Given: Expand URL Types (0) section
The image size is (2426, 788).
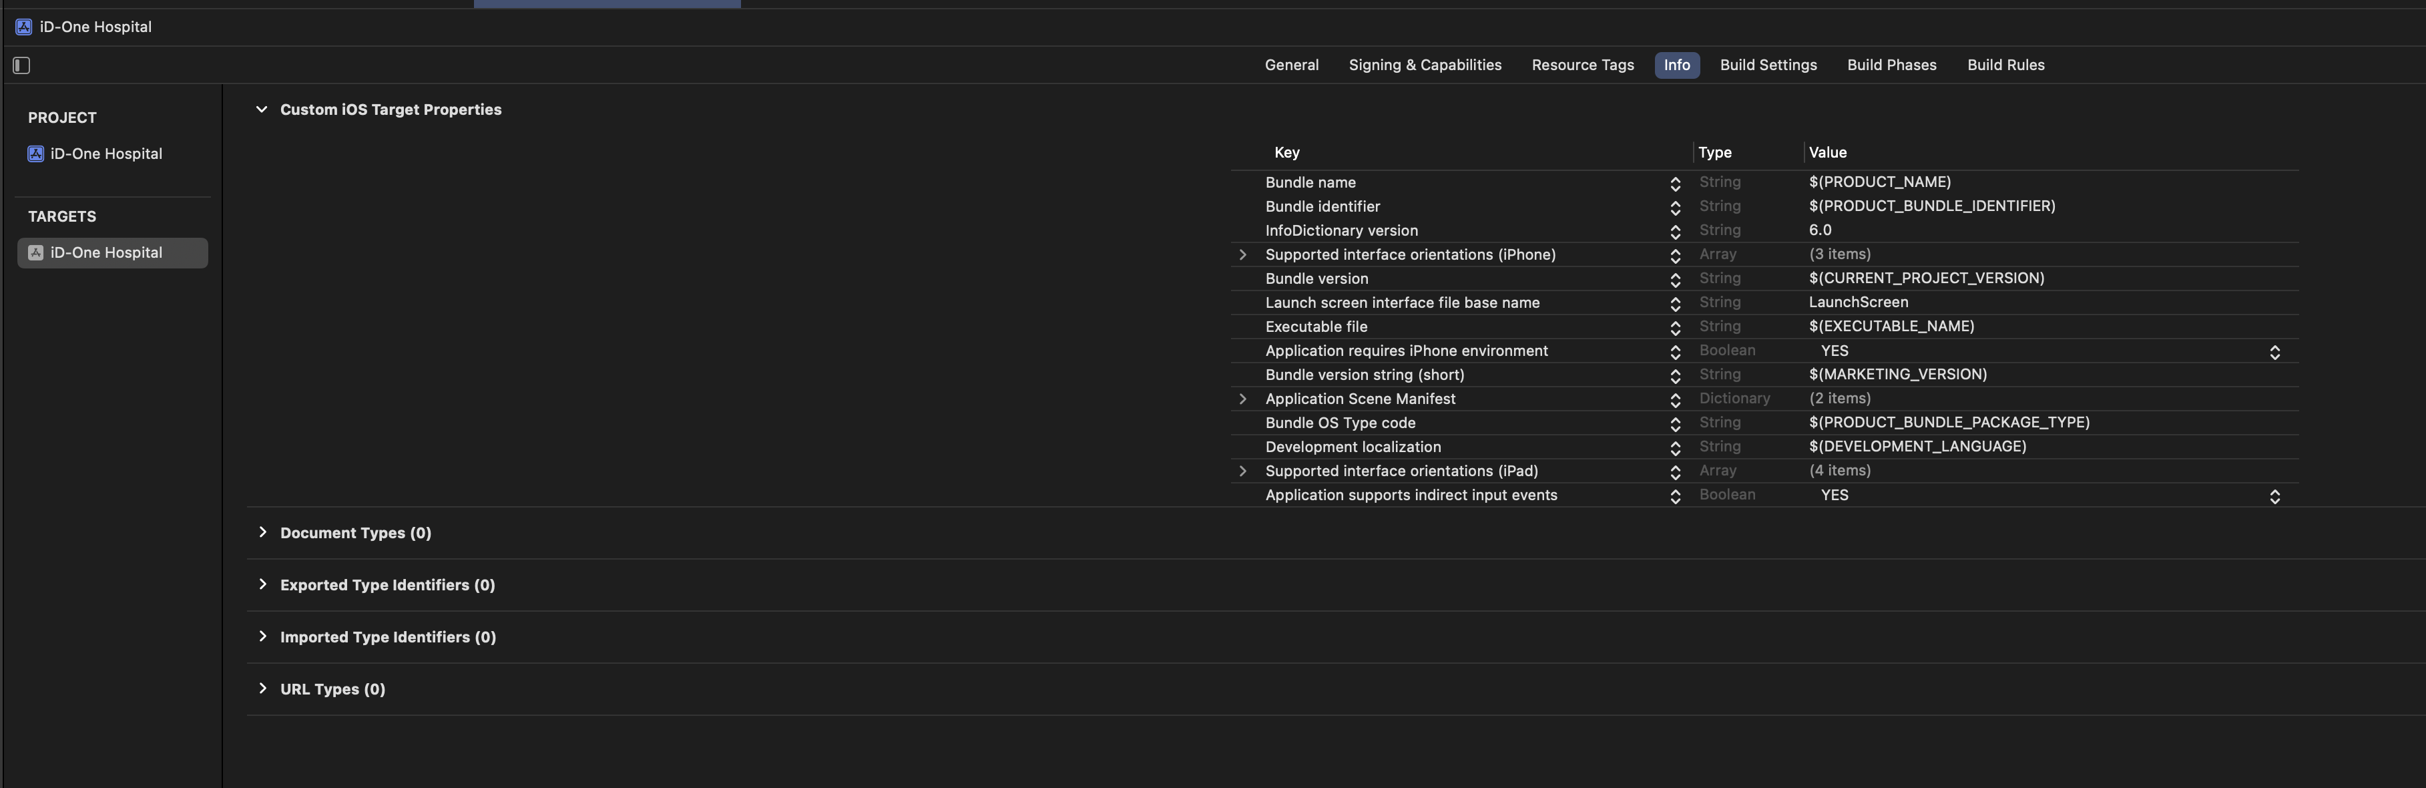Looking at the screenshot, I should [x=262, y=688].
